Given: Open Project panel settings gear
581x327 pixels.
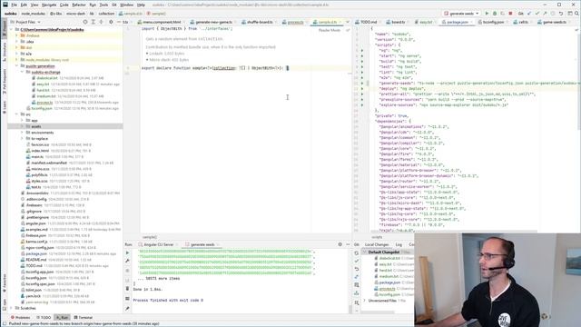Looking at the screenshot, I should (x=111, y=22).
